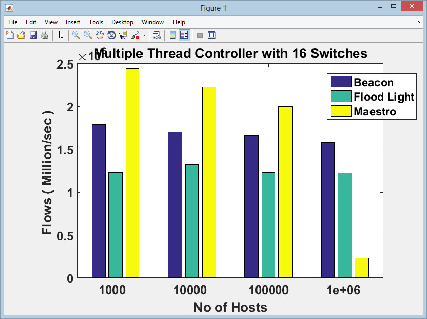Click the Flood Light bar at 10000 hosts
The height and width of the screenshot is (319, 427).
[192, 221]
